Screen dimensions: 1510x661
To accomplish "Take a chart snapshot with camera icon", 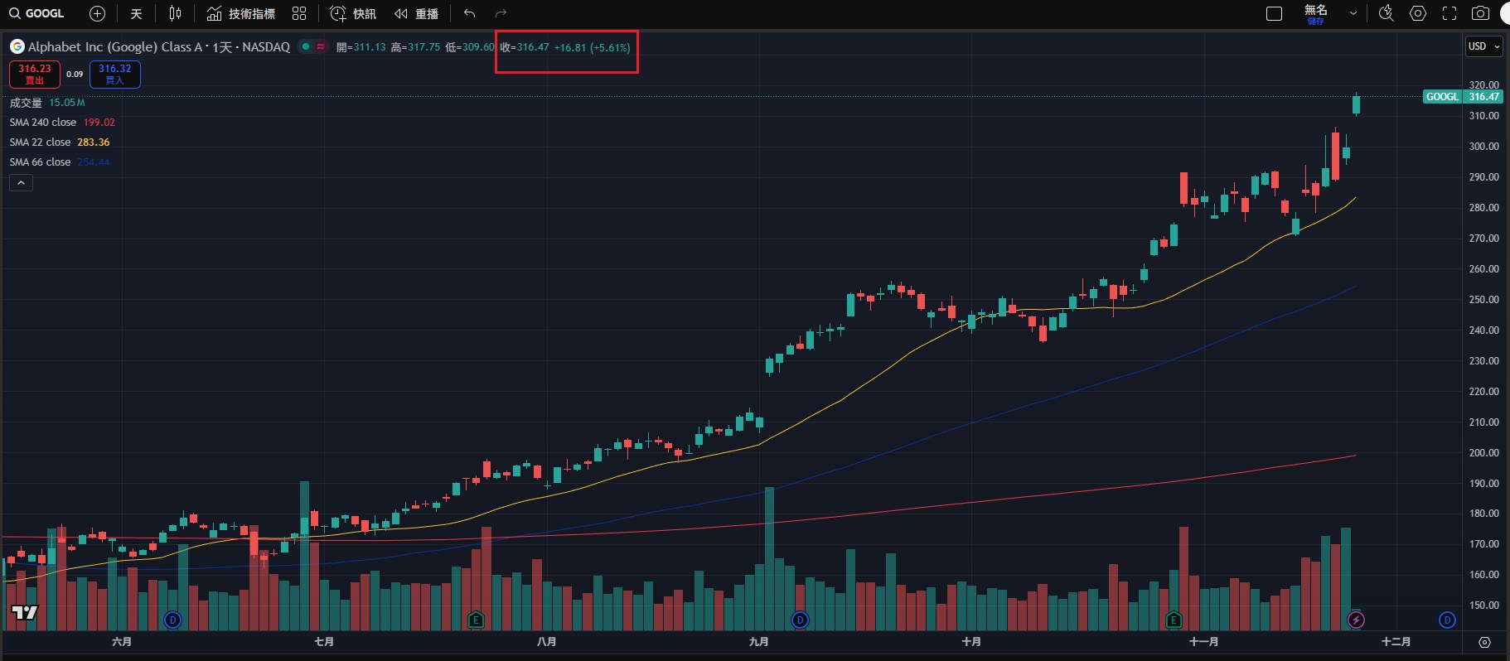I will tap(1480, 13).
